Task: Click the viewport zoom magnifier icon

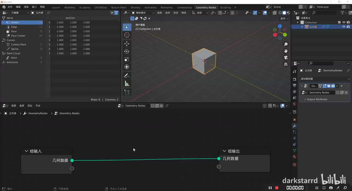Action: (286, 44)
